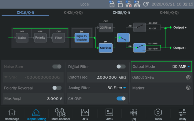Click the SNR value field
The image size is (194, 121).
[43, 77]
